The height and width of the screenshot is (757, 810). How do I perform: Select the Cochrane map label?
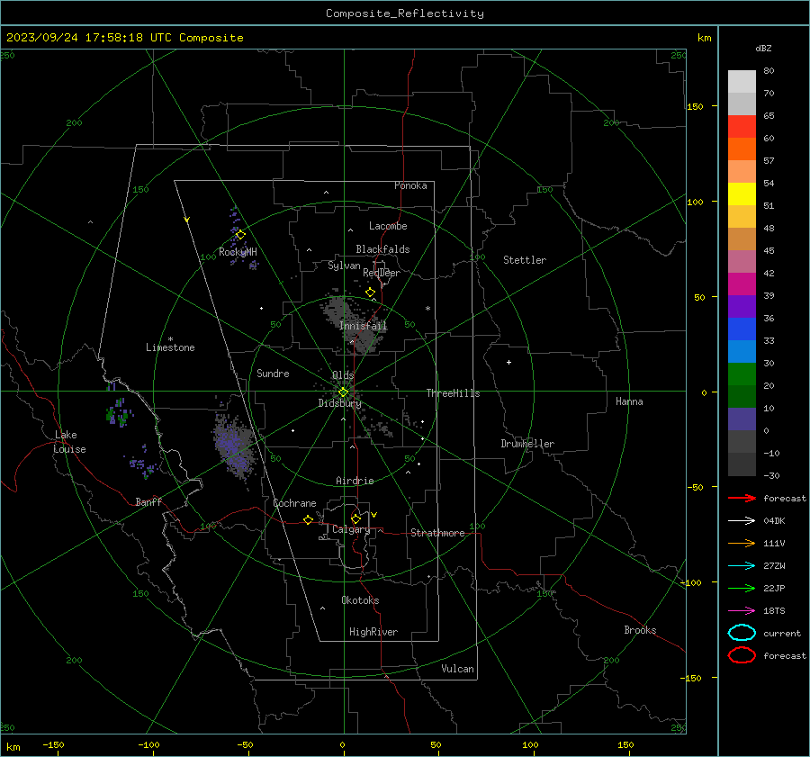[294, 503]
